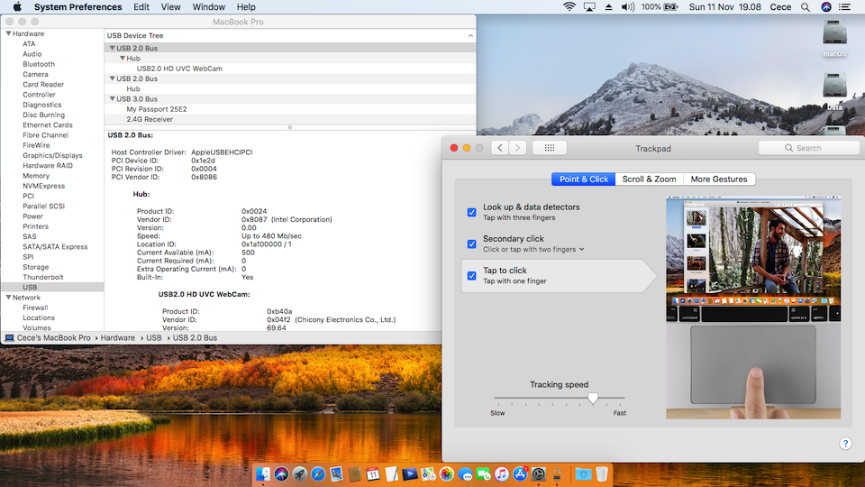Viewport: 865px width, 487px height.
Task: Click the Siri icon in menu bar
Action: [826, 6]
